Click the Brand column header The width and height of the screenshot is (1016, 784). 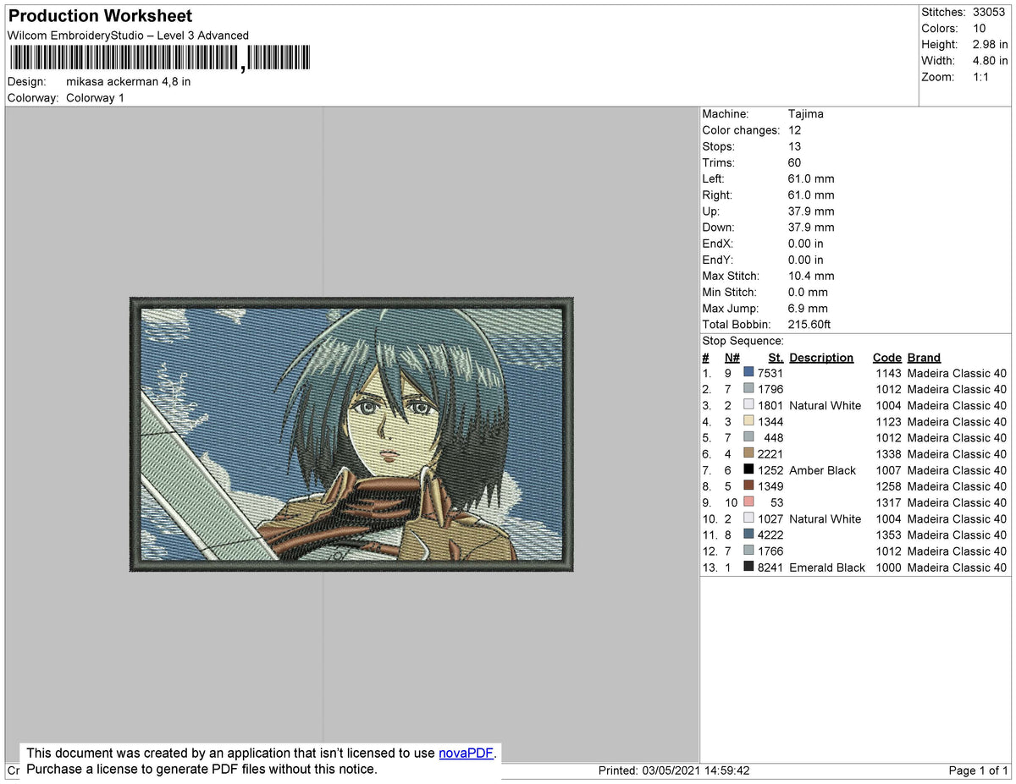click(924, 357)
